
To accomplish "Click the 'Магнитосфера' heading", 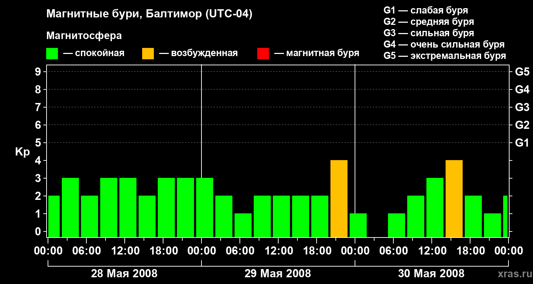I will (84, 36).
